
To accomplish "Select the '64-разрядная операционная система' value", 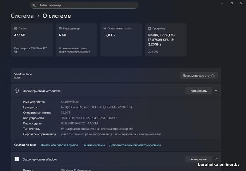I will tap(97, 129).
